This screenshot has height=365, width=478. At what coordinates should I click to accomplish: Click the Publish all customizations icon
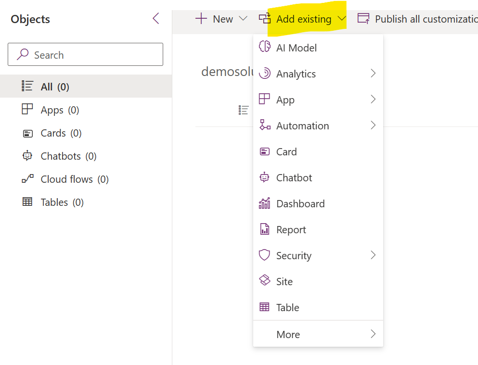click(363, 19)
